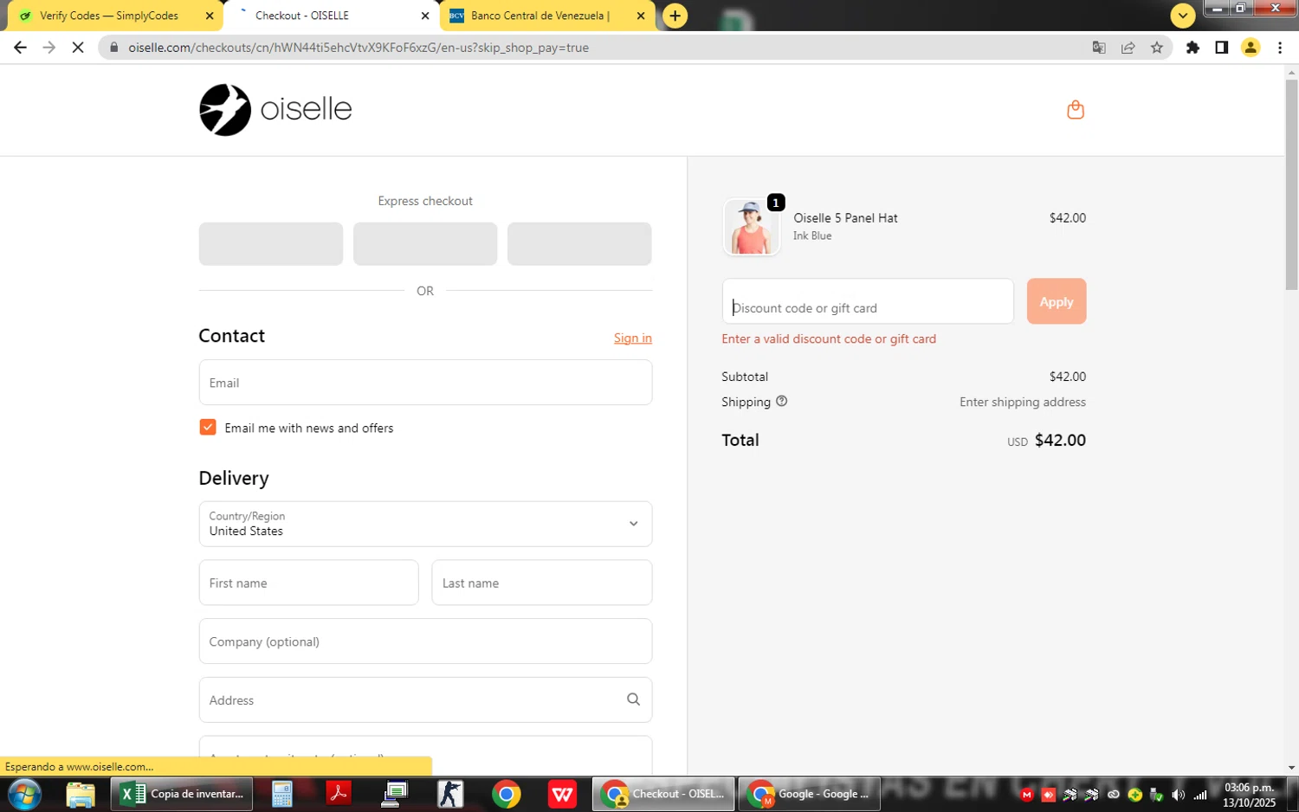Open a new browser tab with plus
This screenshot has width=1299, height=812.
[x=675, y=16]
